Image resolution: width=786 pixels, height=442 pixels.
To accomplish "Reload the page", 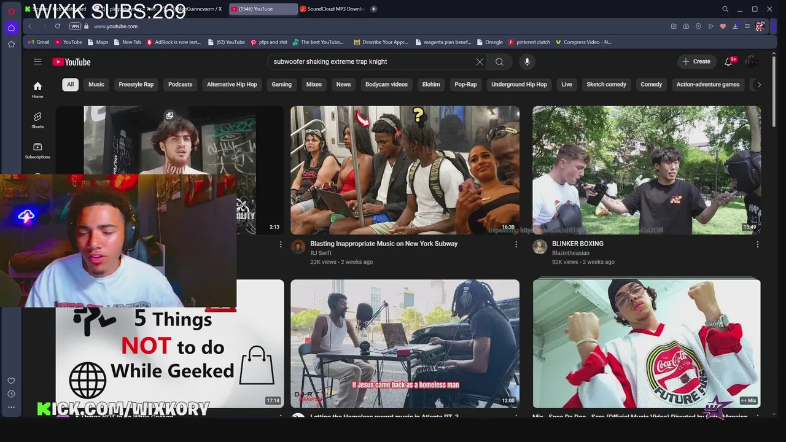I will (58, 26).
